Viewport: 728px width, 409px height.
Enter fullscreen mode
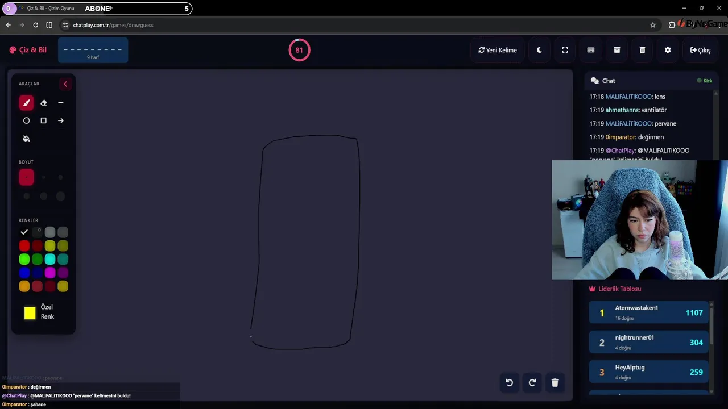565,50
